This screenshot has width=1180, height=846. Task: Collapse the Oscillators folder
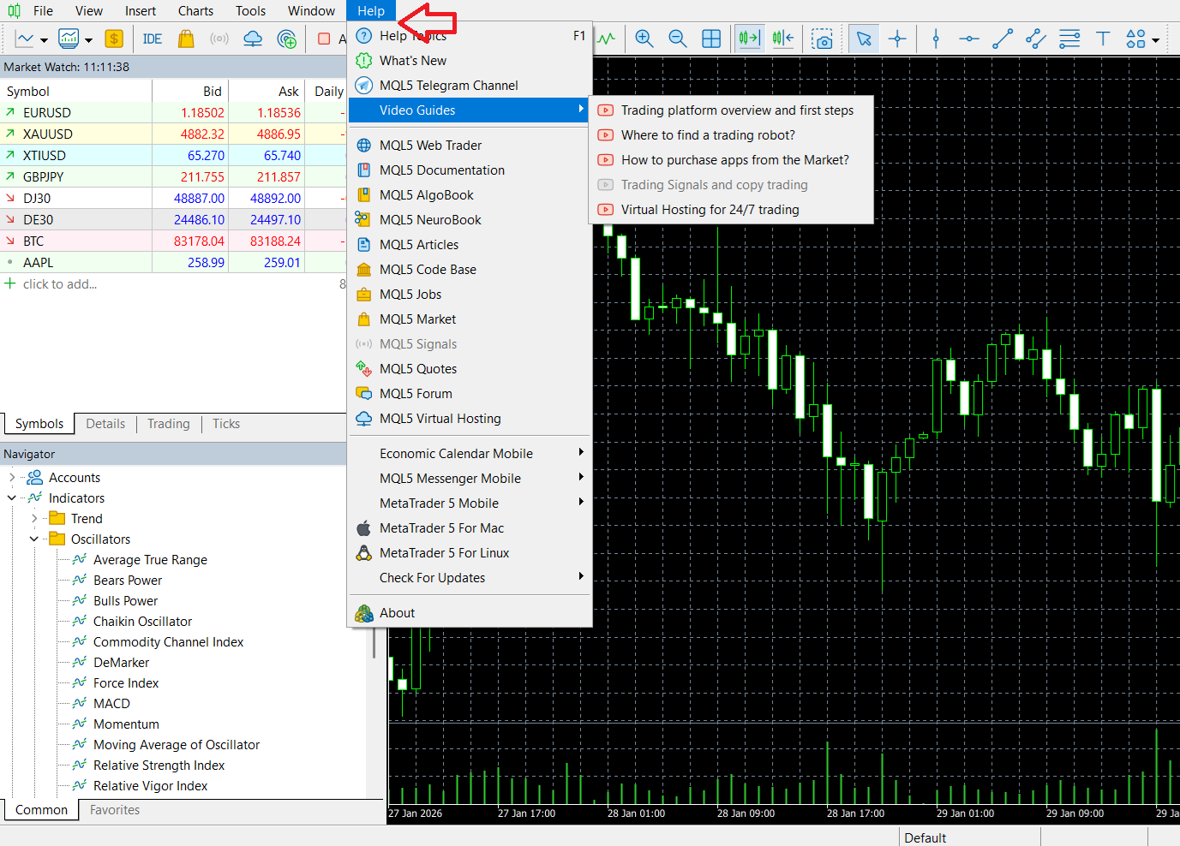[34, 539]
